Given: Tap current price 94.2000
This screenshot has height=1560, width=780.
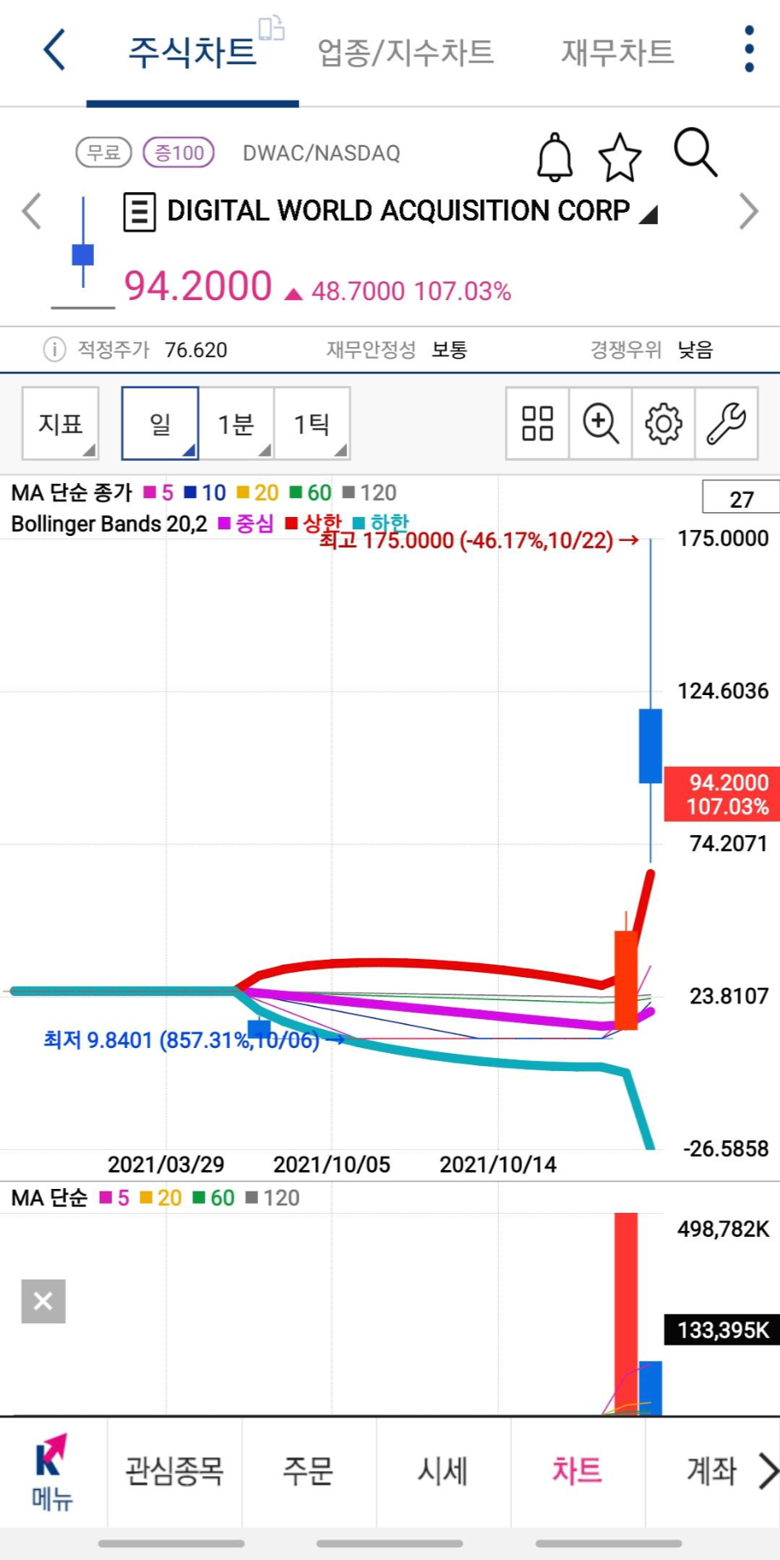Looking at the screenshot, I should (x=198, y=287).
